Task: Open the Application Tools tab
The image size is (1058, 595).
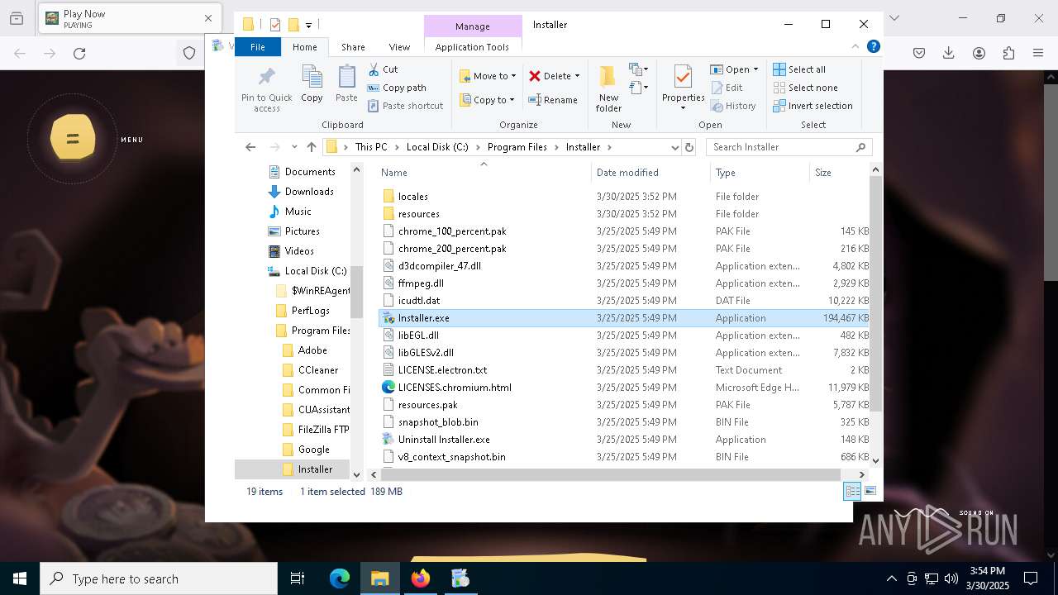Action: pyautogui.click(x=472, y=47)
